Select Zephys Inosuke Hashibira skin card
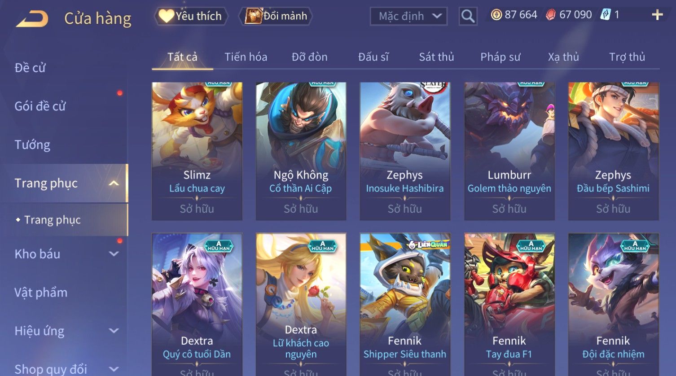The height and width of the screenshot is (376, 676). [x=405, y=151]
